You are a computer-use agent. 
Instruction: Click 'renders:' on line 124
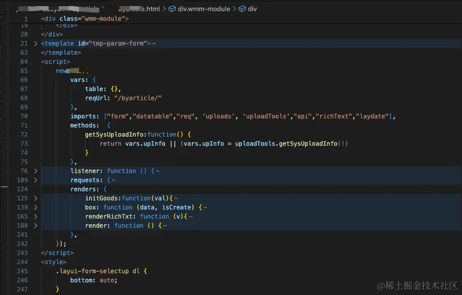(x=85, y=189)
